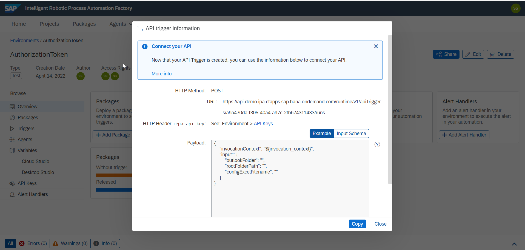Image resolution: width=525 pixels, height=250 pixels.
Task: Click inside the Payload text area
Action: (x=290, y=179)
